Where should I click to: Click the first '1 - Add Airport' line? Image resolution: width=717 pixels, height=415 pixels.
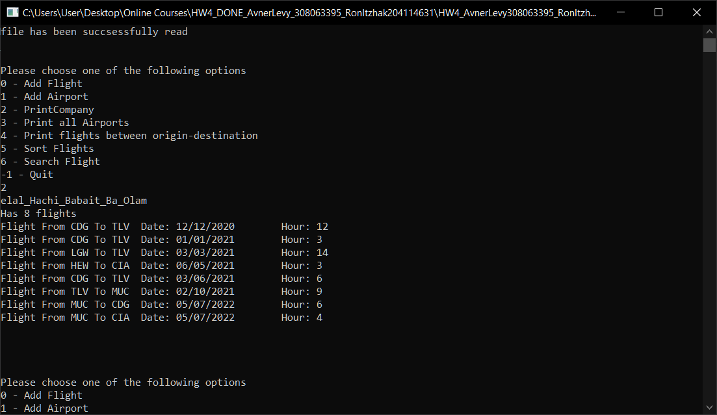coord(44,97)
